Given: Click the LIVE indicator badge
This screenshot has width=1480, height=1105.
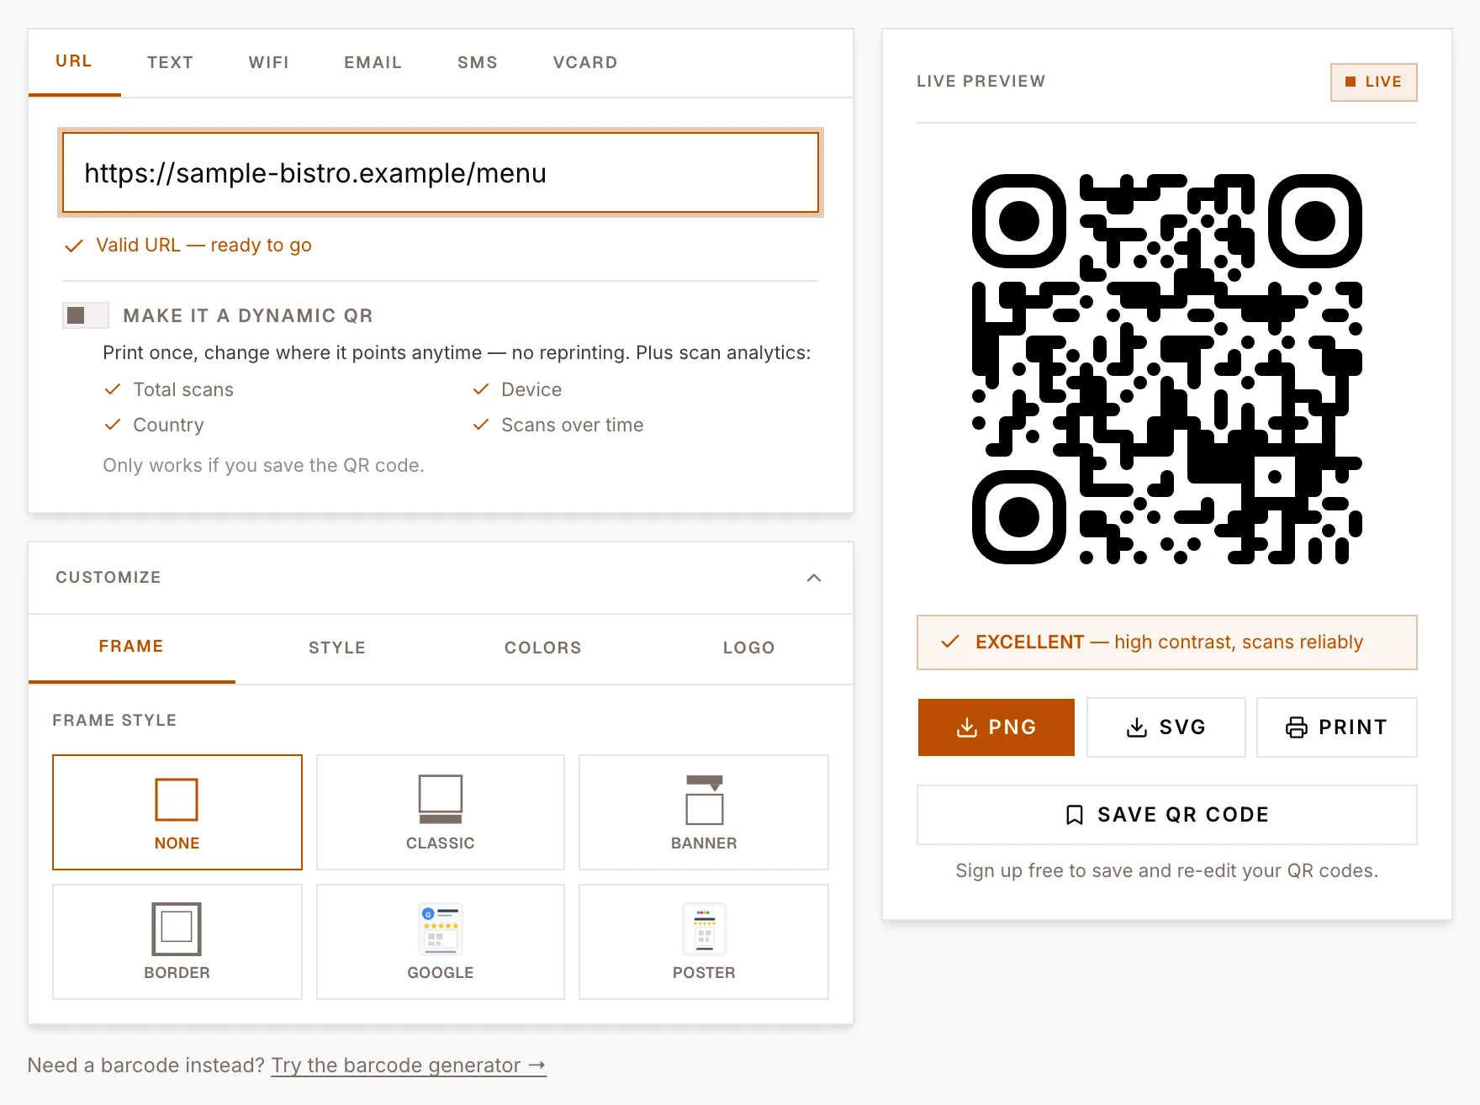Looking at the screenshot, I should pyautogui.click(x=1374, y=82).
